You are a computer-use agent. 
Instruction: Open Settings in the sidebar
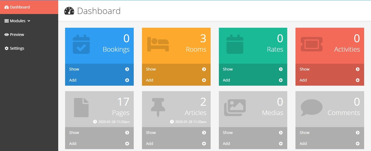coord(14,48)
